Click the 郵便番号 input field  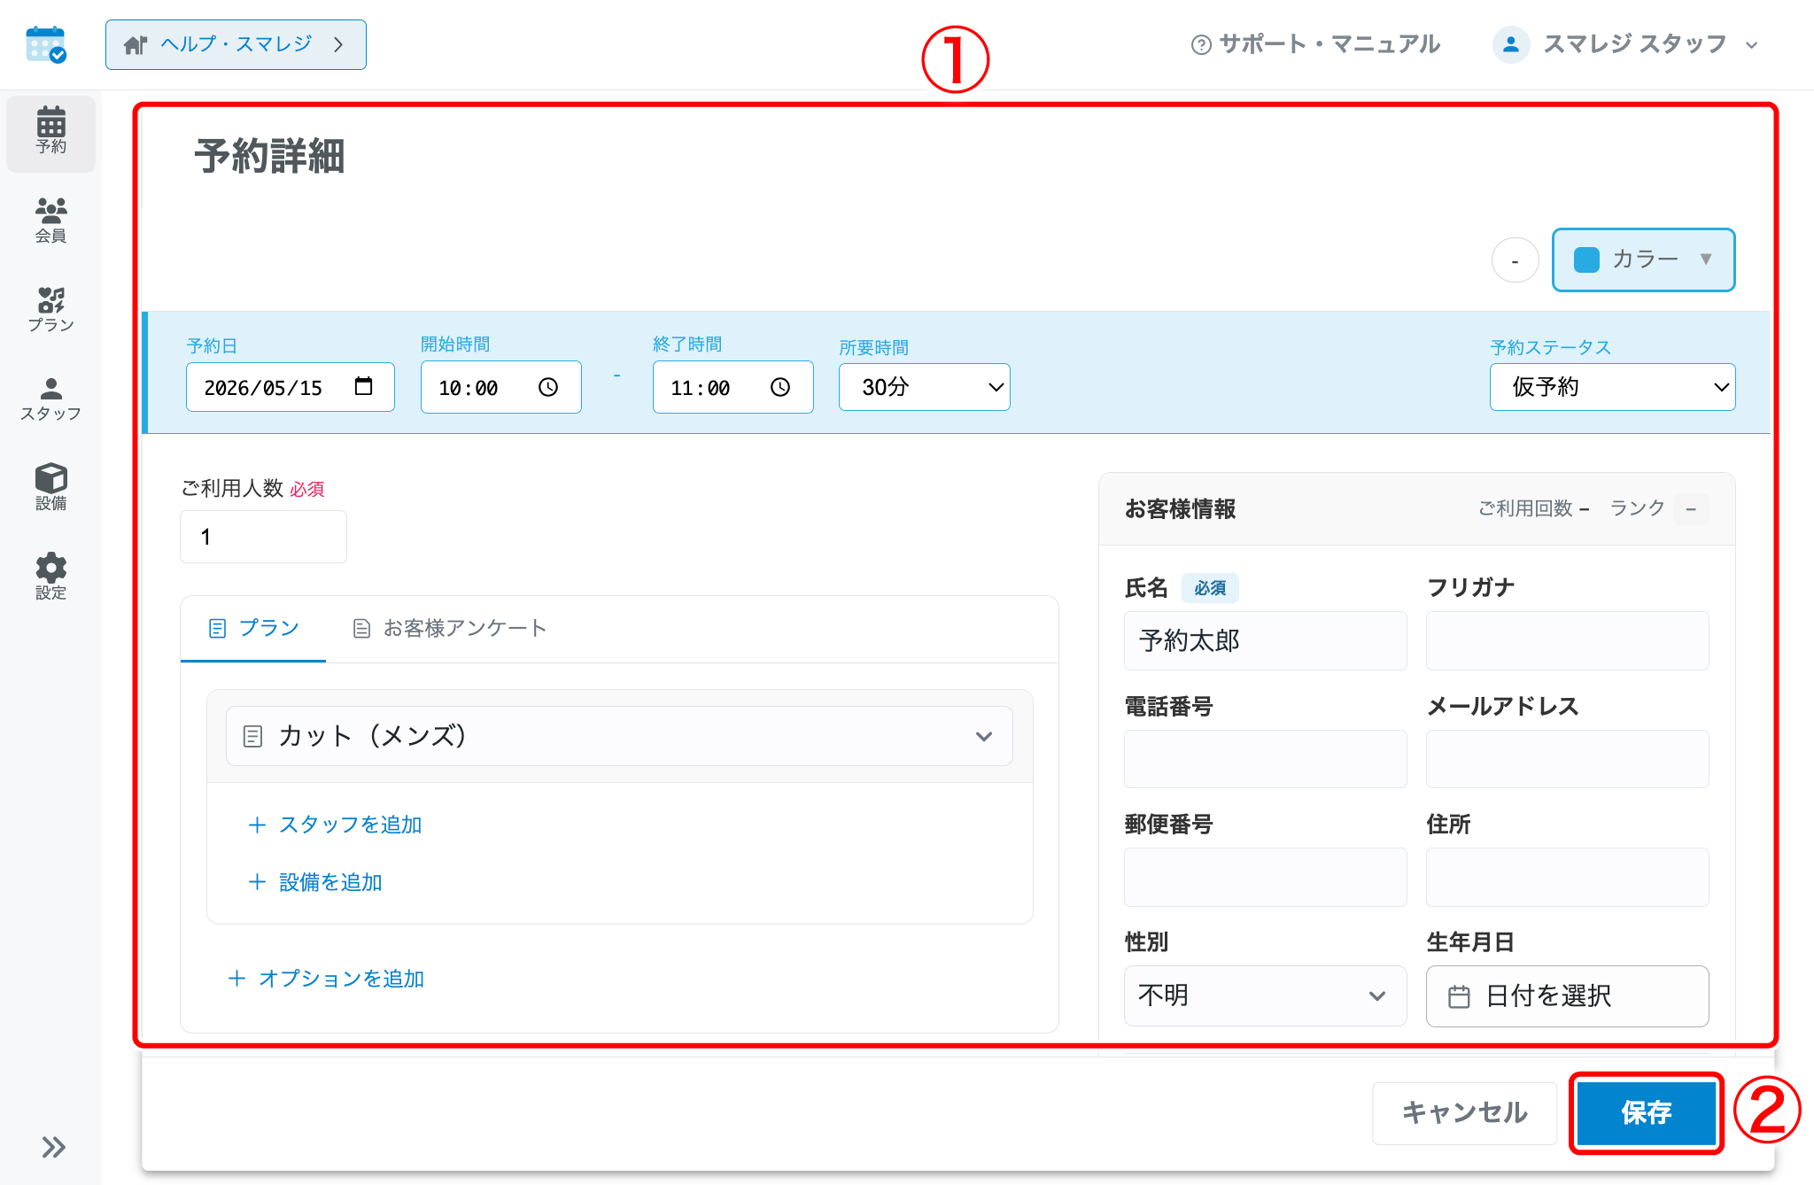1265,877
